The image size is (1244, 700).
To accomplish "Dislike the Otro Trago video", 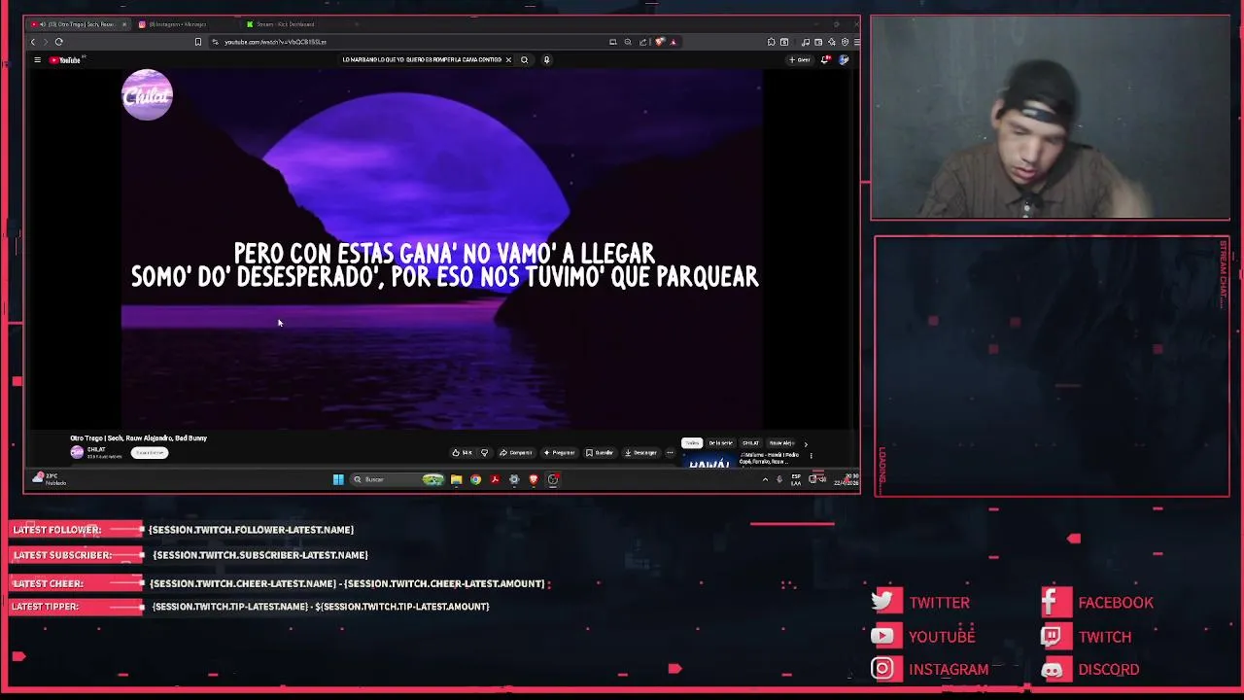I will [x=485, y=453].
